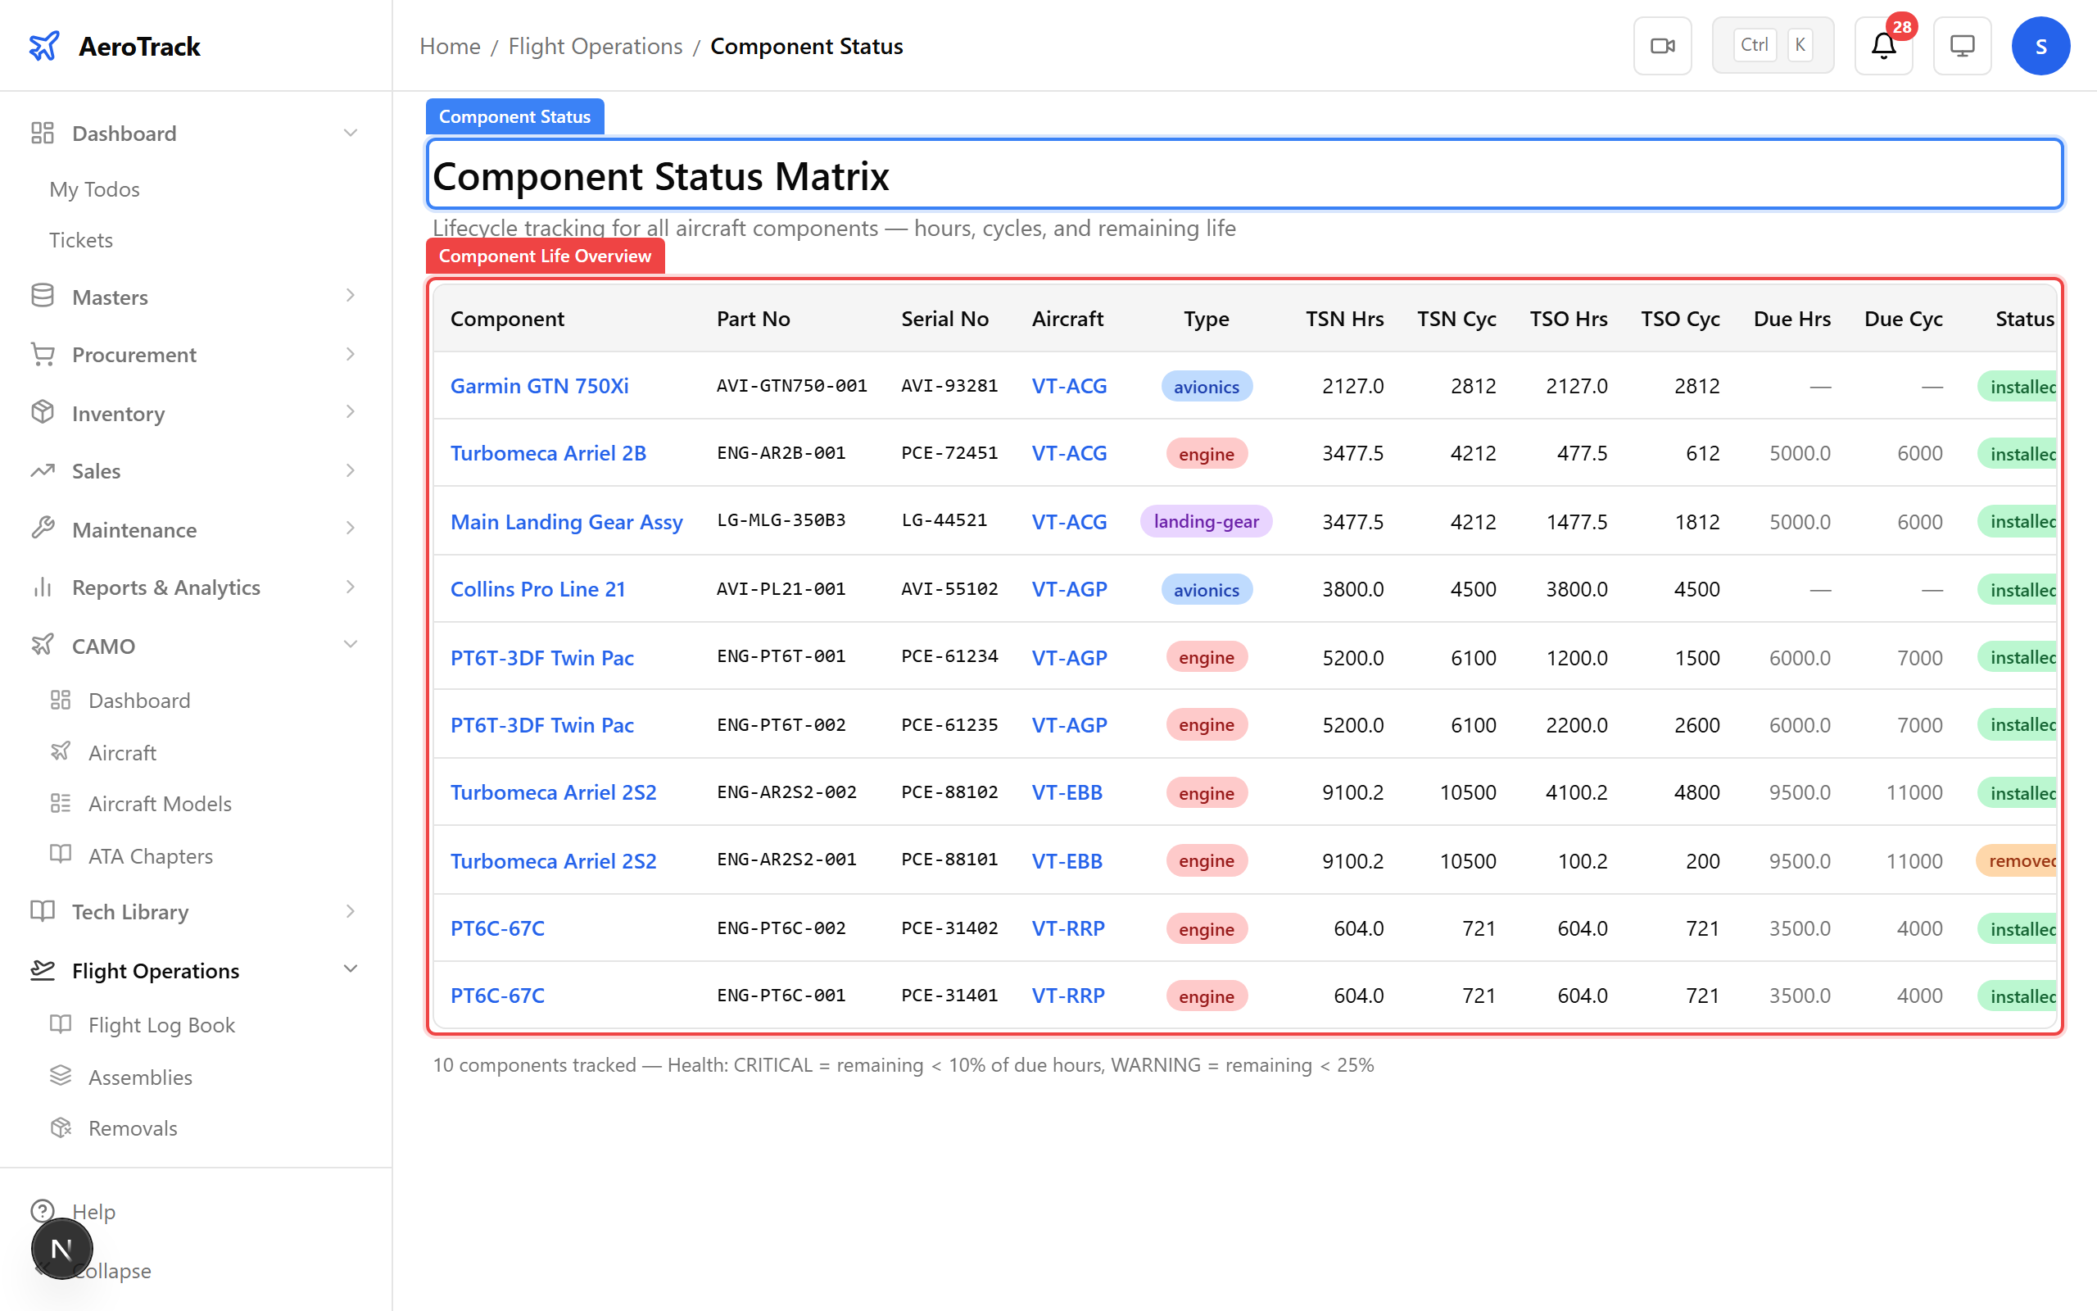Click the Reports & Analytics chart icon
The image size is (2097, 1311).
[x=43, y=586]
